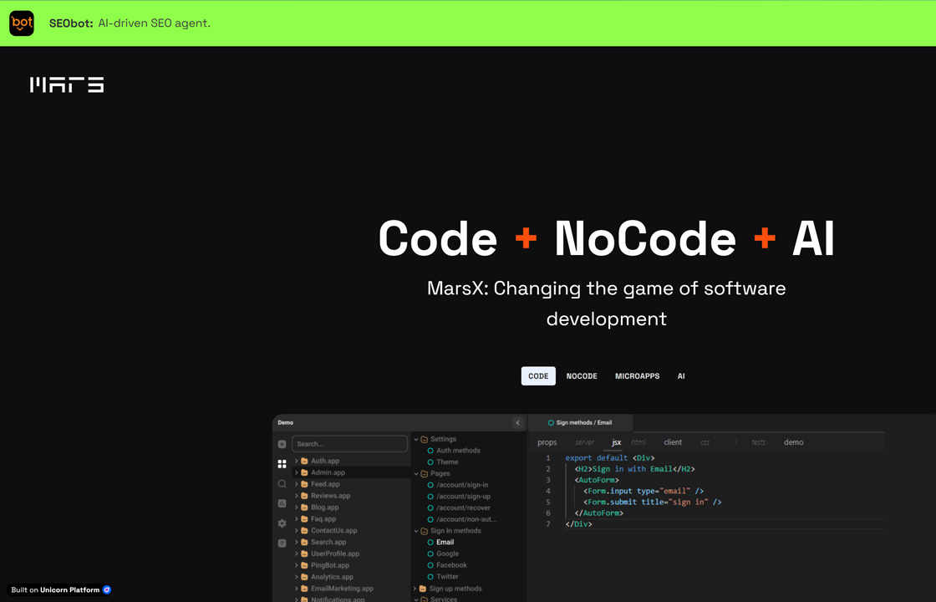Viewport: 936px width, 602px height.
Task: Click the folder icon beside Blog.app
Action: coord(304,508)
